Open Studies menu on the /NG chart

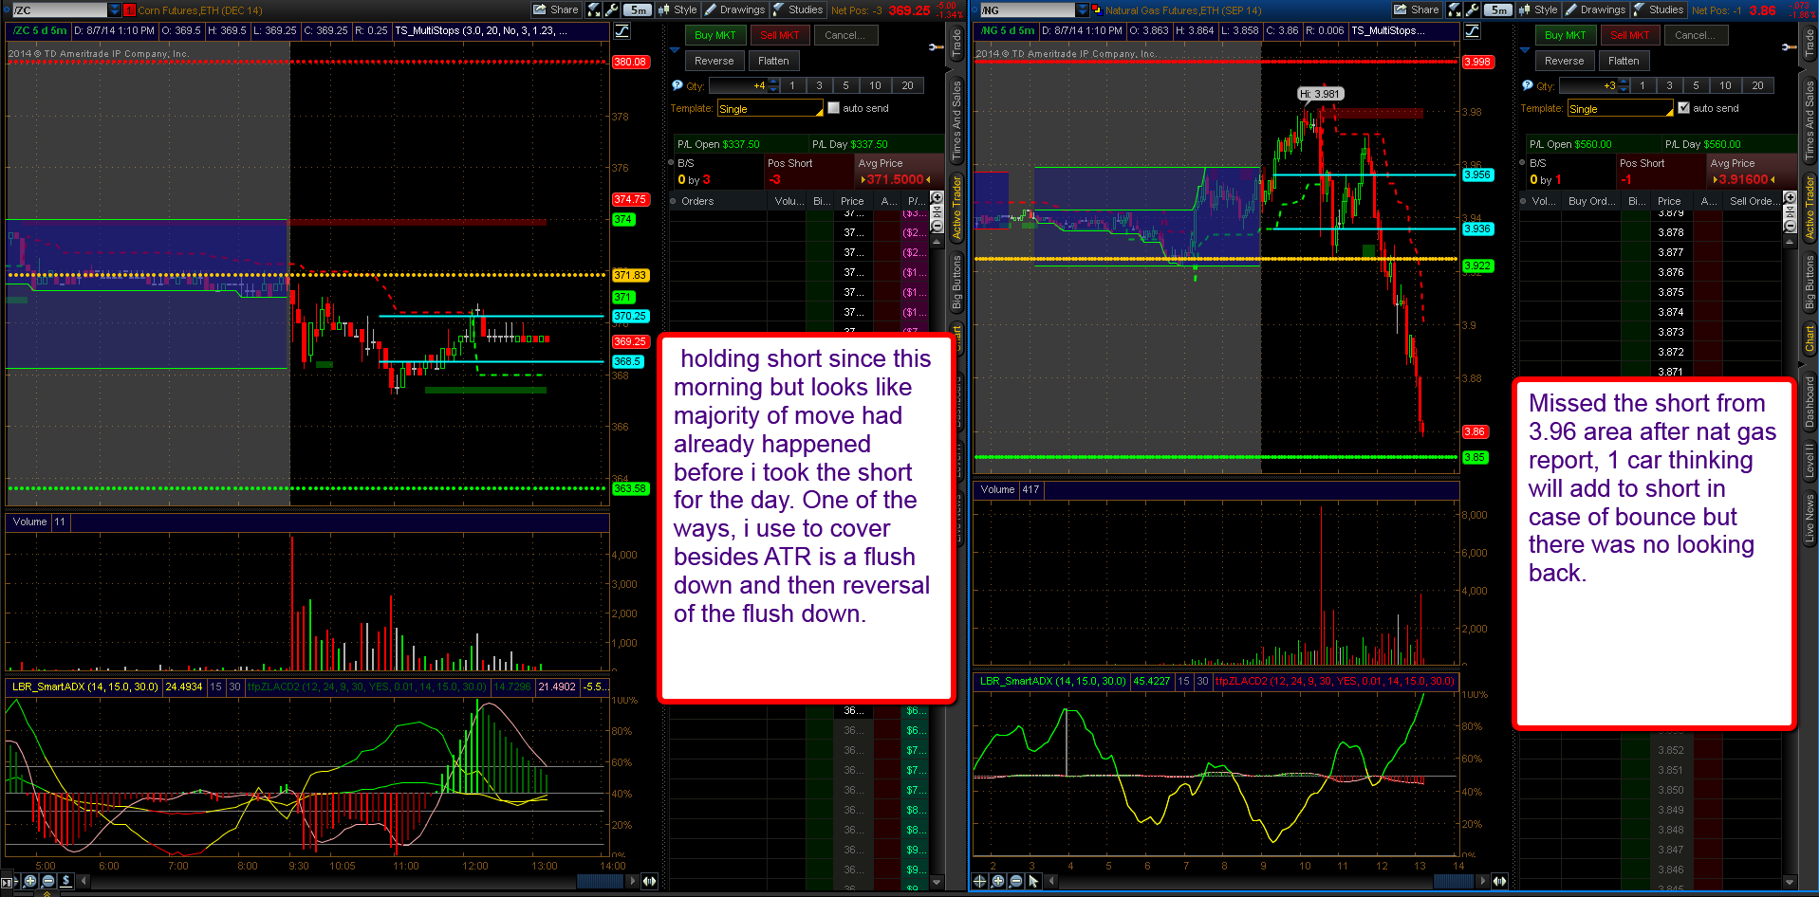pyautogui.click(x=1659, y=9)
